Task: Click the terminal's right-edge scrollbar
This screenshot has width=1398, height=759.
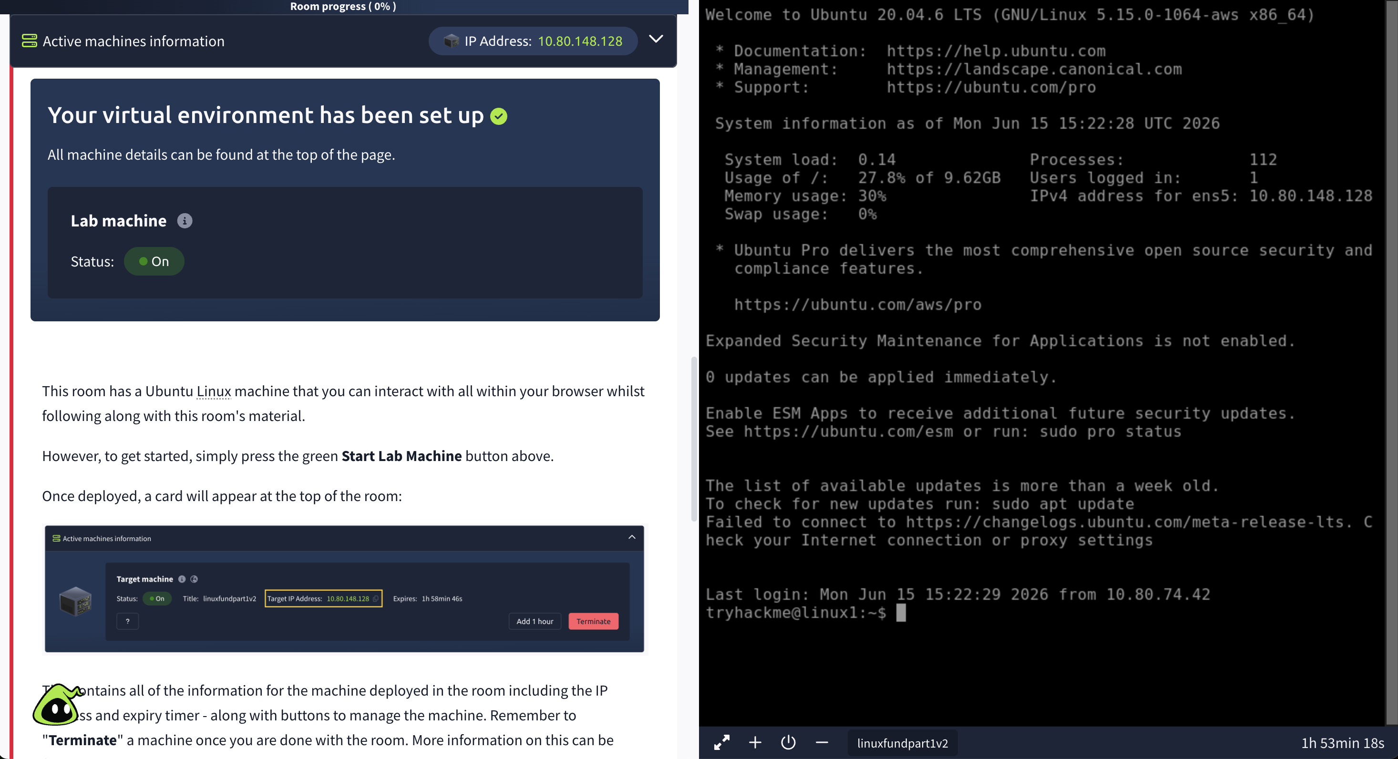Action: click(1391, 362)
